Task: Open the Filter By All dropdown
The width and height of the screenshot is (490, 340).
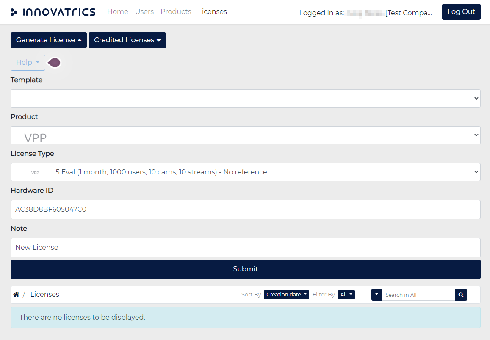Action: (x=346, y=295)
